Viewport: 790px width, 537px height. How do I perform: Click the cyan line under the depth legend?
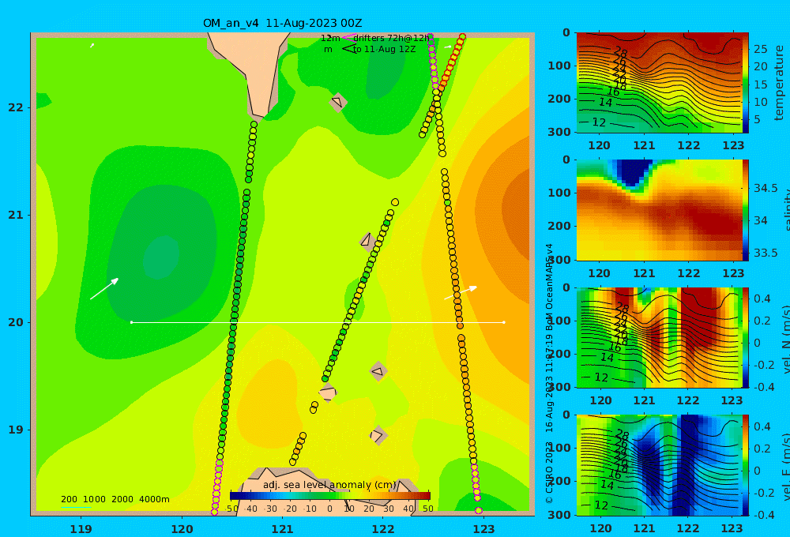click(x=76, y=507)
